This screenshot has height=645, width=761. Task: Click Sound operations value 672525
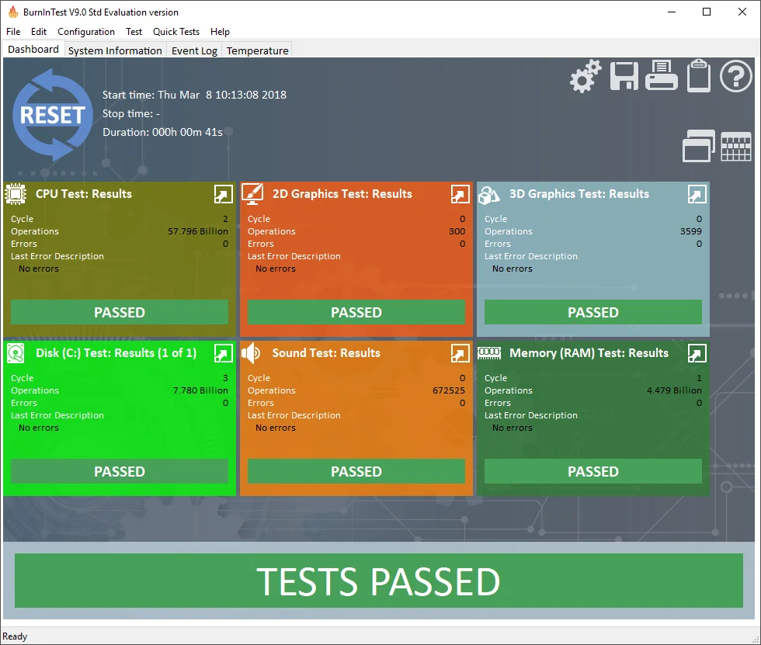(449, 390)
